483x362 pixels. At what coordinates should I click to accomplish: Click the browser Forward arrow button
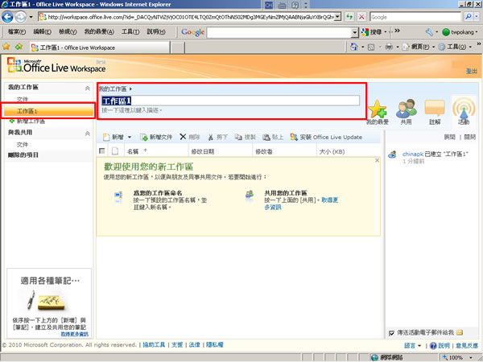pyautogui.click(x=20, y=17)
